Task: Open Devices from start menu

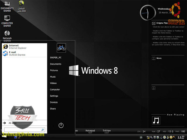Action: pos(54,102)
